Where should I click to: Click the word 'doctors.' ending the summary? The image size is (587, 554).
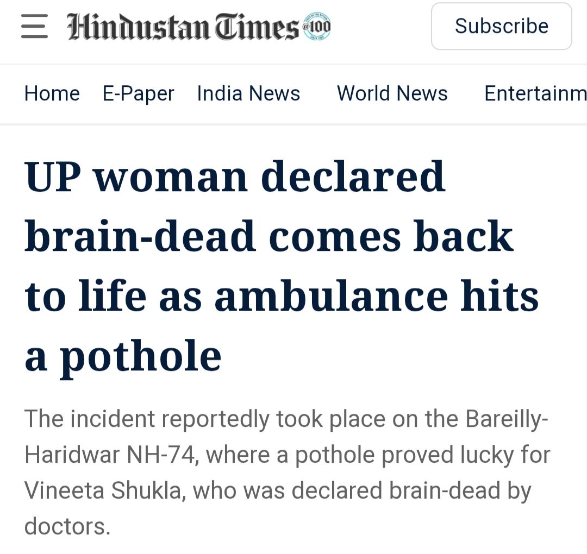(x=67, y=526)
